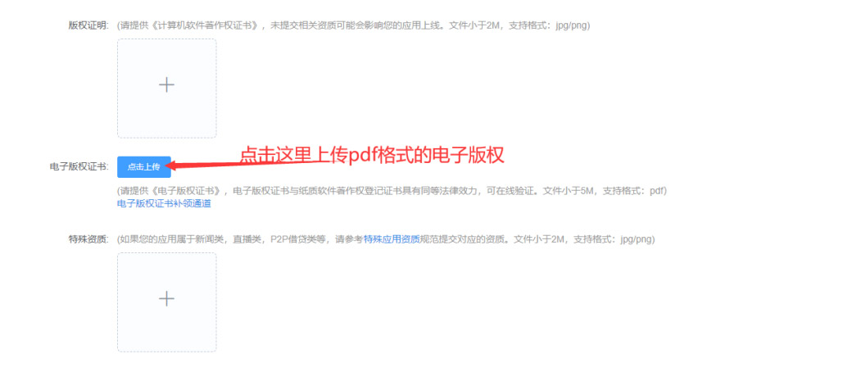Viewport: 852px width, 372px height.
Task: Click the plus icon under 特殊资质
Action: [x=166, y=298]
